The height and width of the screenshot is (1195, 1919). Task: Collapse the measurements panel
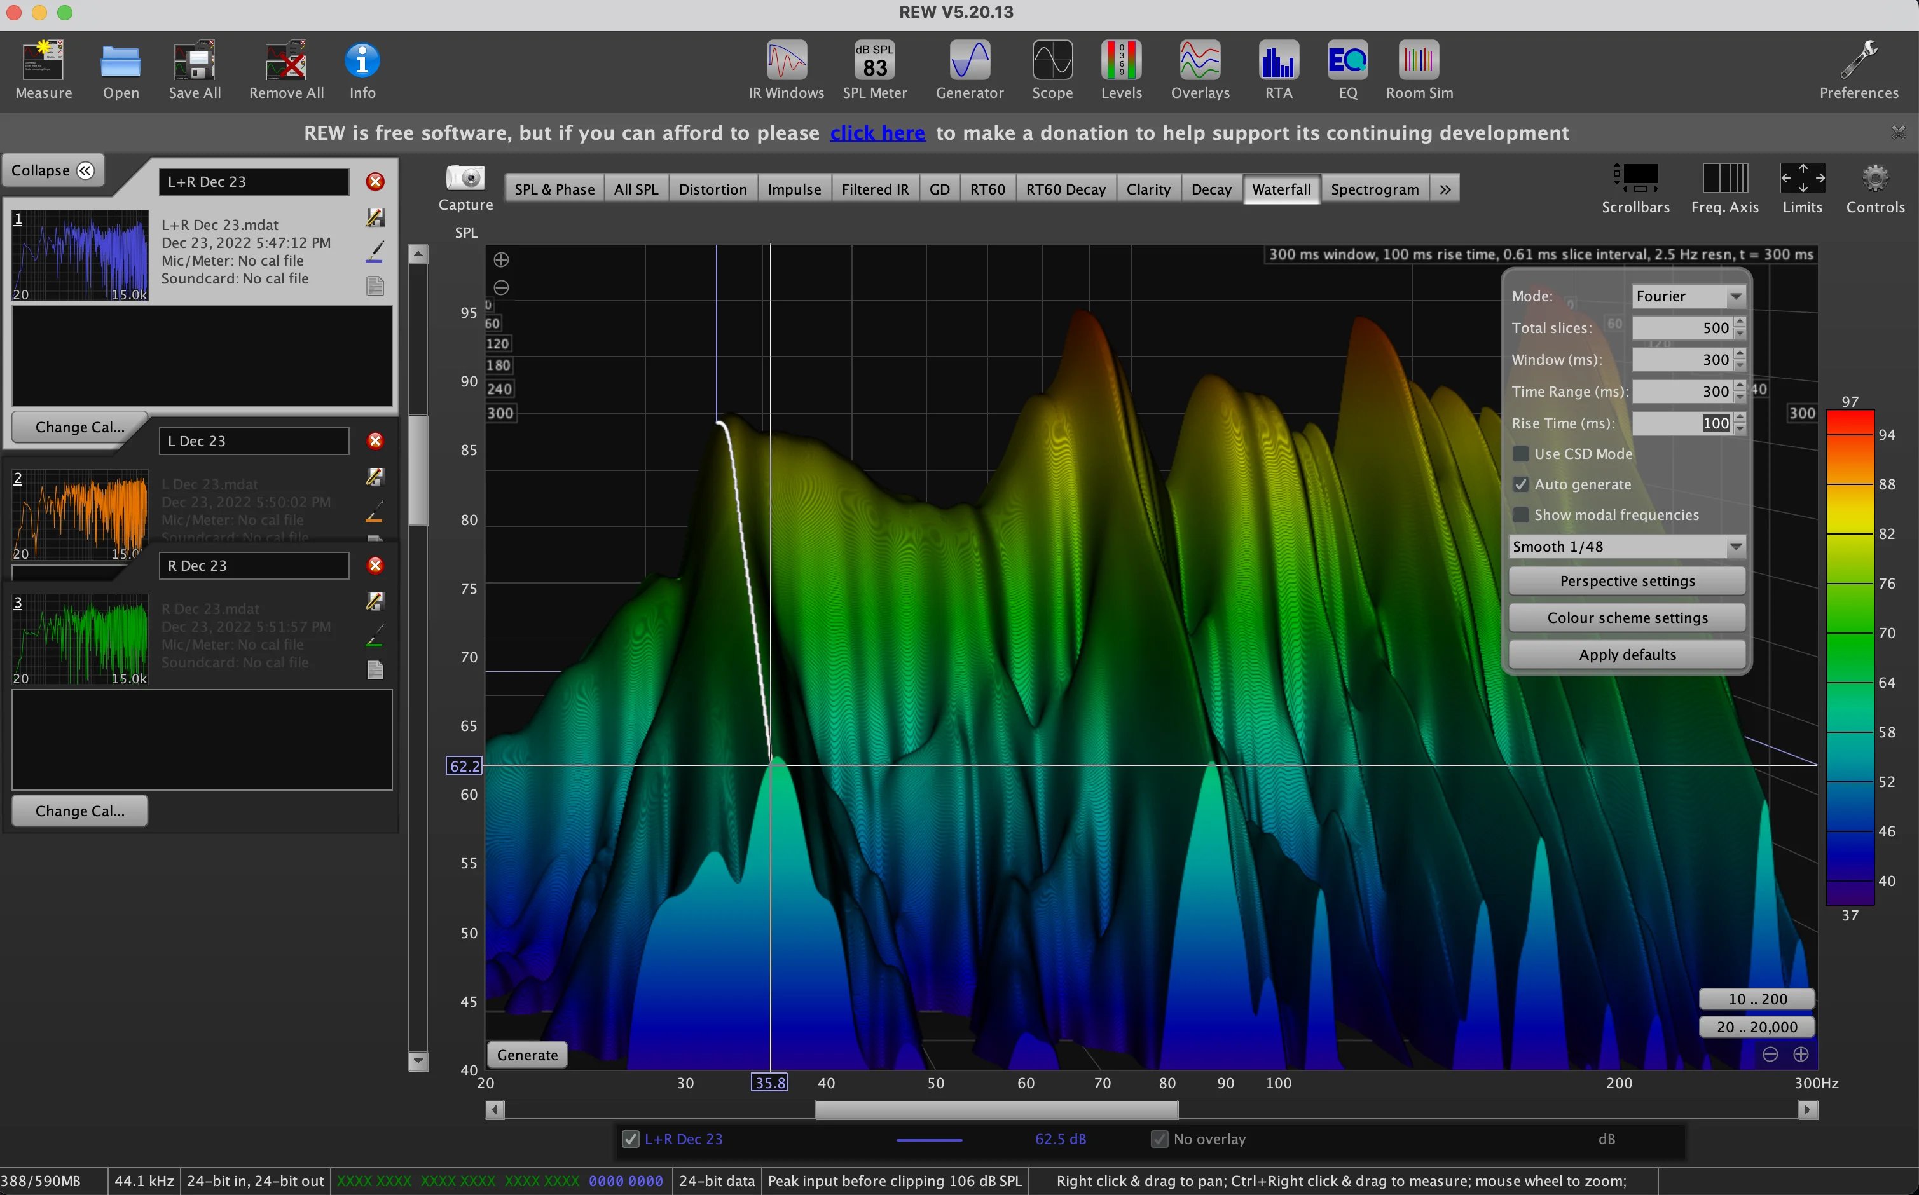coord(53,170)
